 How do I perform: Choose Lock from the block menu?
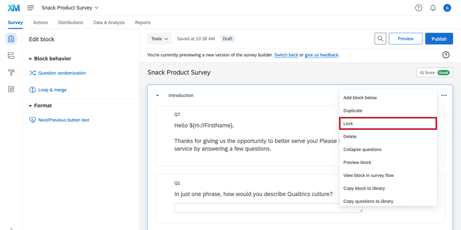388,123
